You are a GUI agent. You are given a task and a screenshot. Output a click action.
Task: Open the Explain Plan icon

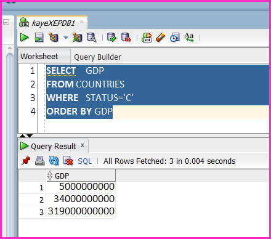[x=54, y=38]
